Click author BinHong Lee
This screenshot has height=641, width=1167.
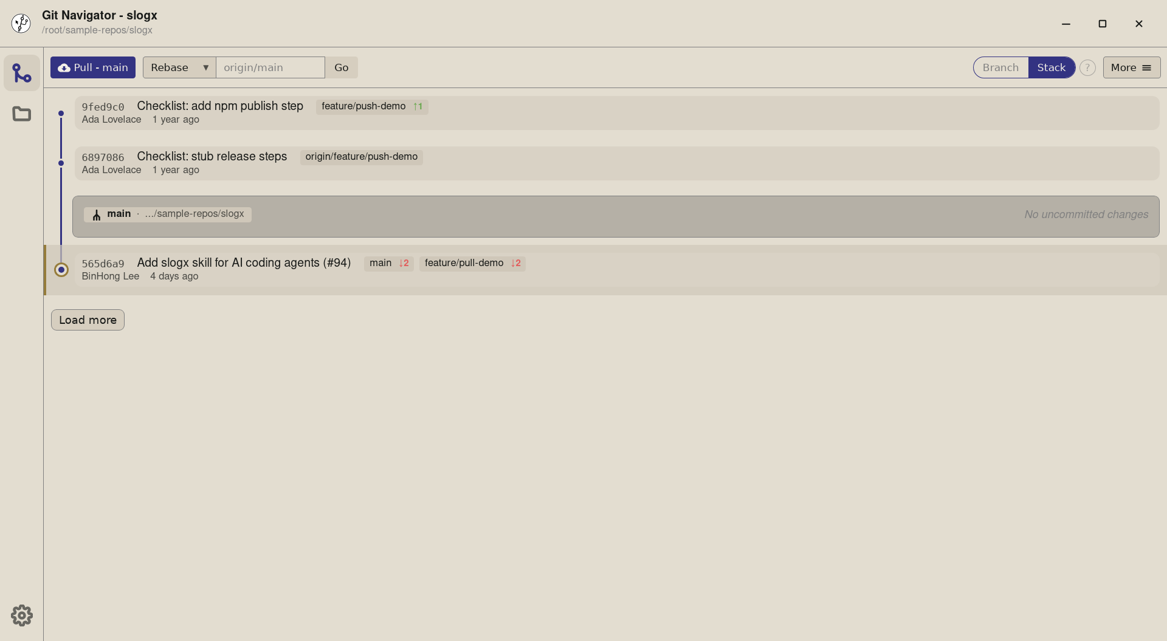click(111, 276)
